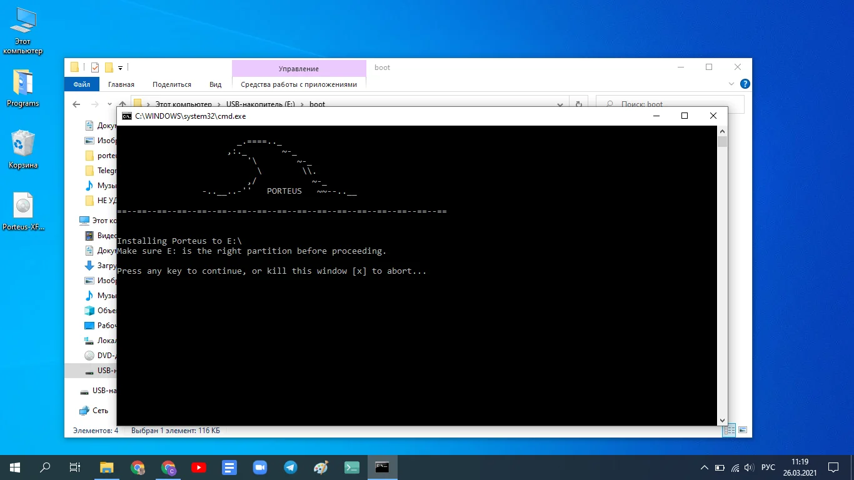Click USB-накопитель (E:) breadcrumb in address bar
Image resolution: width=854 pixels, height=480 pixels.
click(x=261, y=104)
